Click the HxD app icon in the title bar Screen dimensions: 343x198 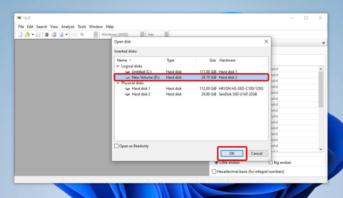pyautogui.click(x=19, y=18)
